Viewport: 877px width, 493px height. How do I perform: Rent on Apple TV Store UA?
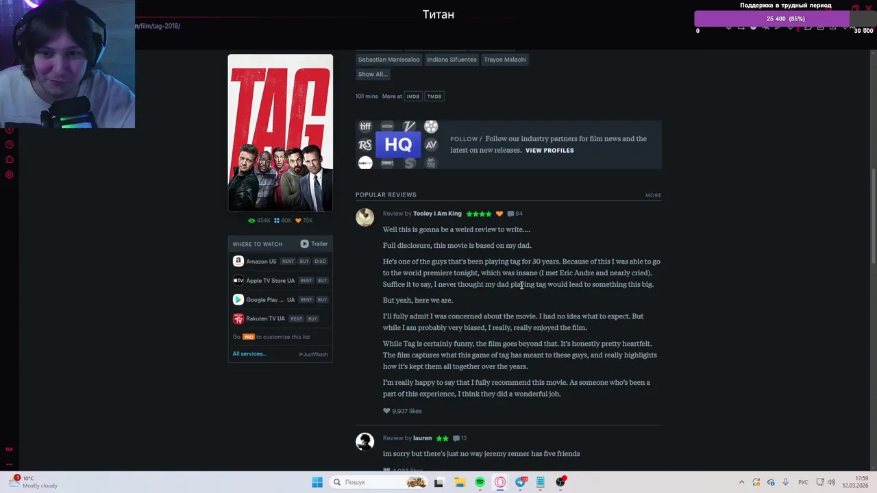pyautogui.click(x=306, y=280)
